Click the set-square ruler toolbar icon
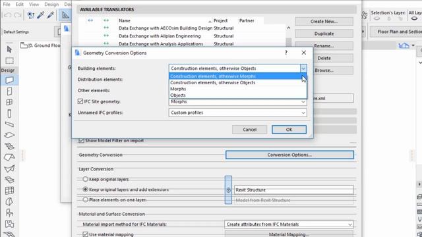This screenshot has width=422, height=237. point(65,15)
